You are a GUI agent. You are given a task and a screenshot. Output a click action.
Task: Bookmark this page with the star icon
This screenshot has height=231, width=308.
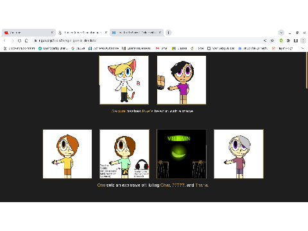(272, 40)
